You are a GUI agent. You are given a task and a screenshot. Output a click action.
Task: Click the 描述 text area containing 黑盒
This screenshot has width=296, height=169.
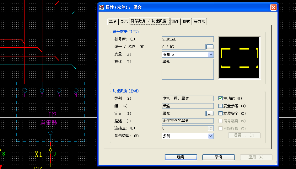[x=188, y=69]
